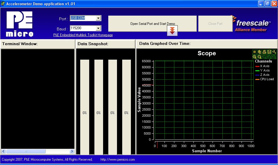Toggle Y Axis channel in legend
The image size is (278, 165).
(x=264, y=70)
